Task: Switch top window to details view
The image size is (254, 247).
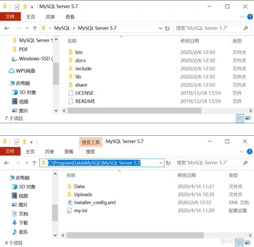Action: (240, 118)
